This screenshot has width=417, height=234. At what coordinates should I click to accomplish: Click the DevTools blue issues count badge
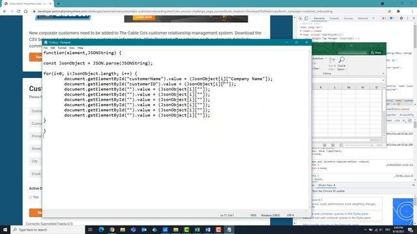[x=392, y=18]
